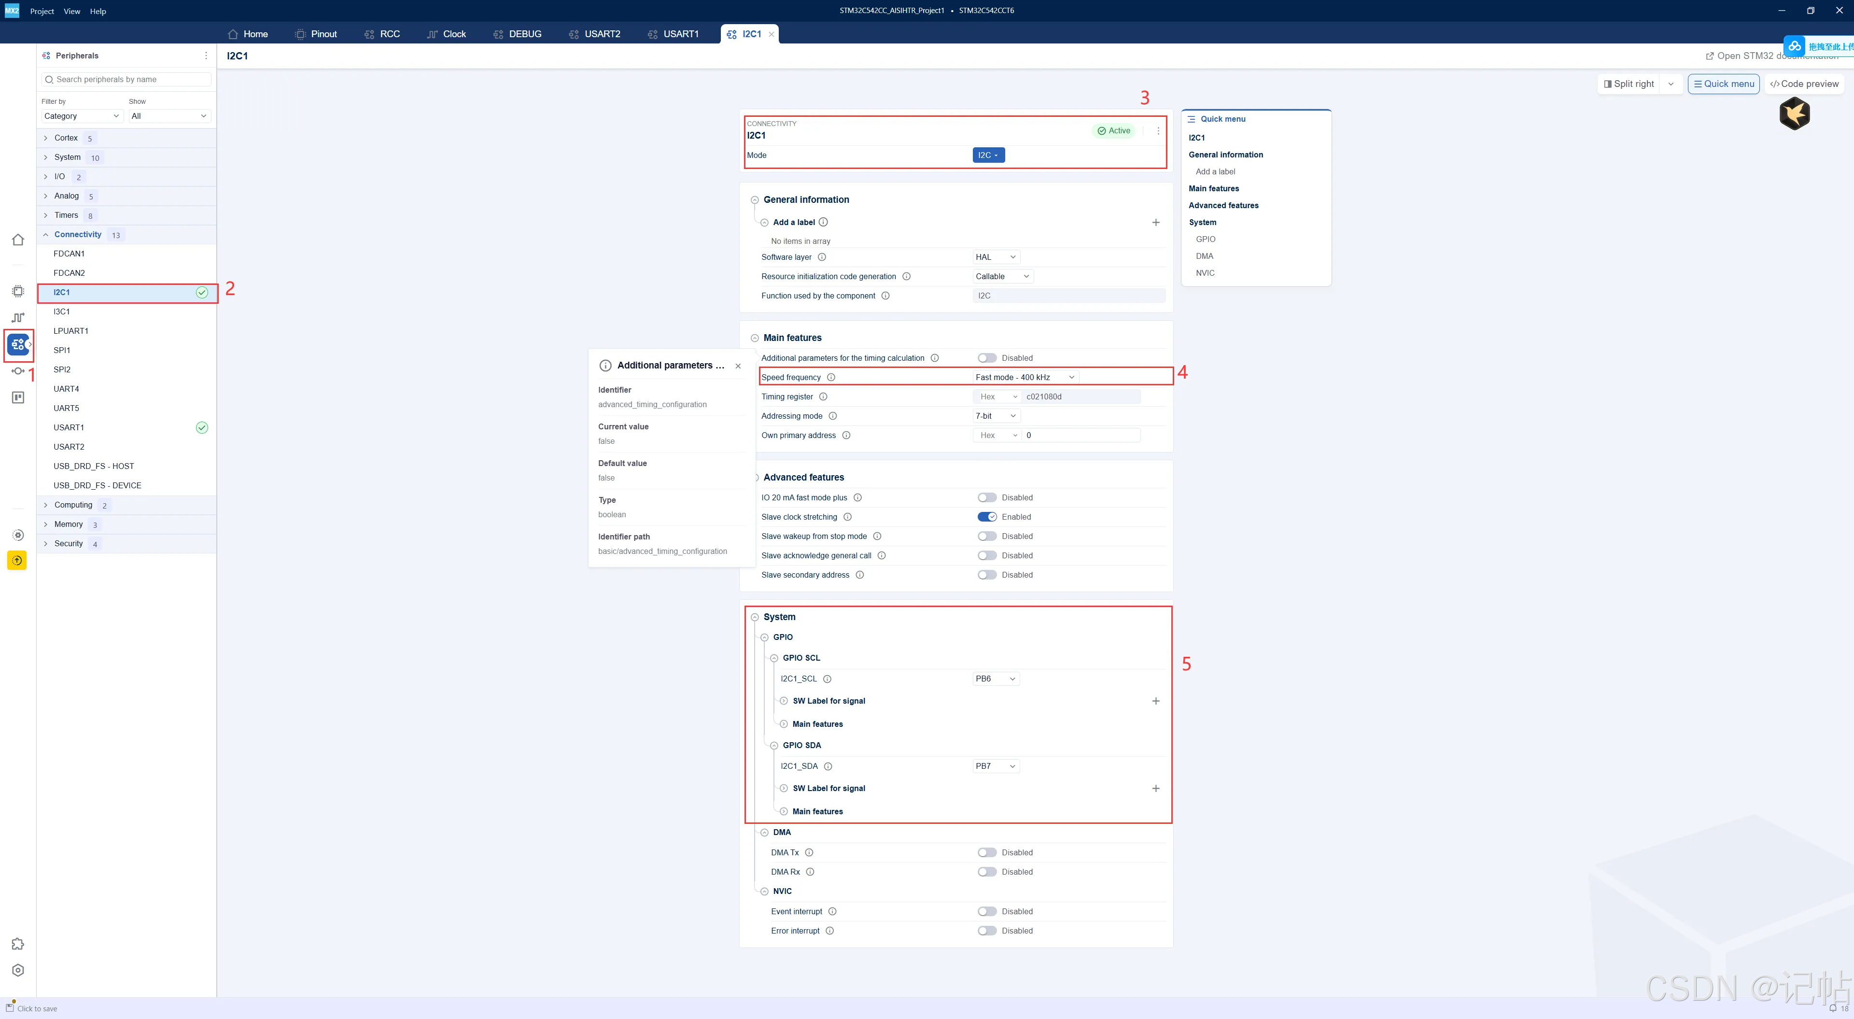
Task: Open the Code preview button
Action: 1804,84
